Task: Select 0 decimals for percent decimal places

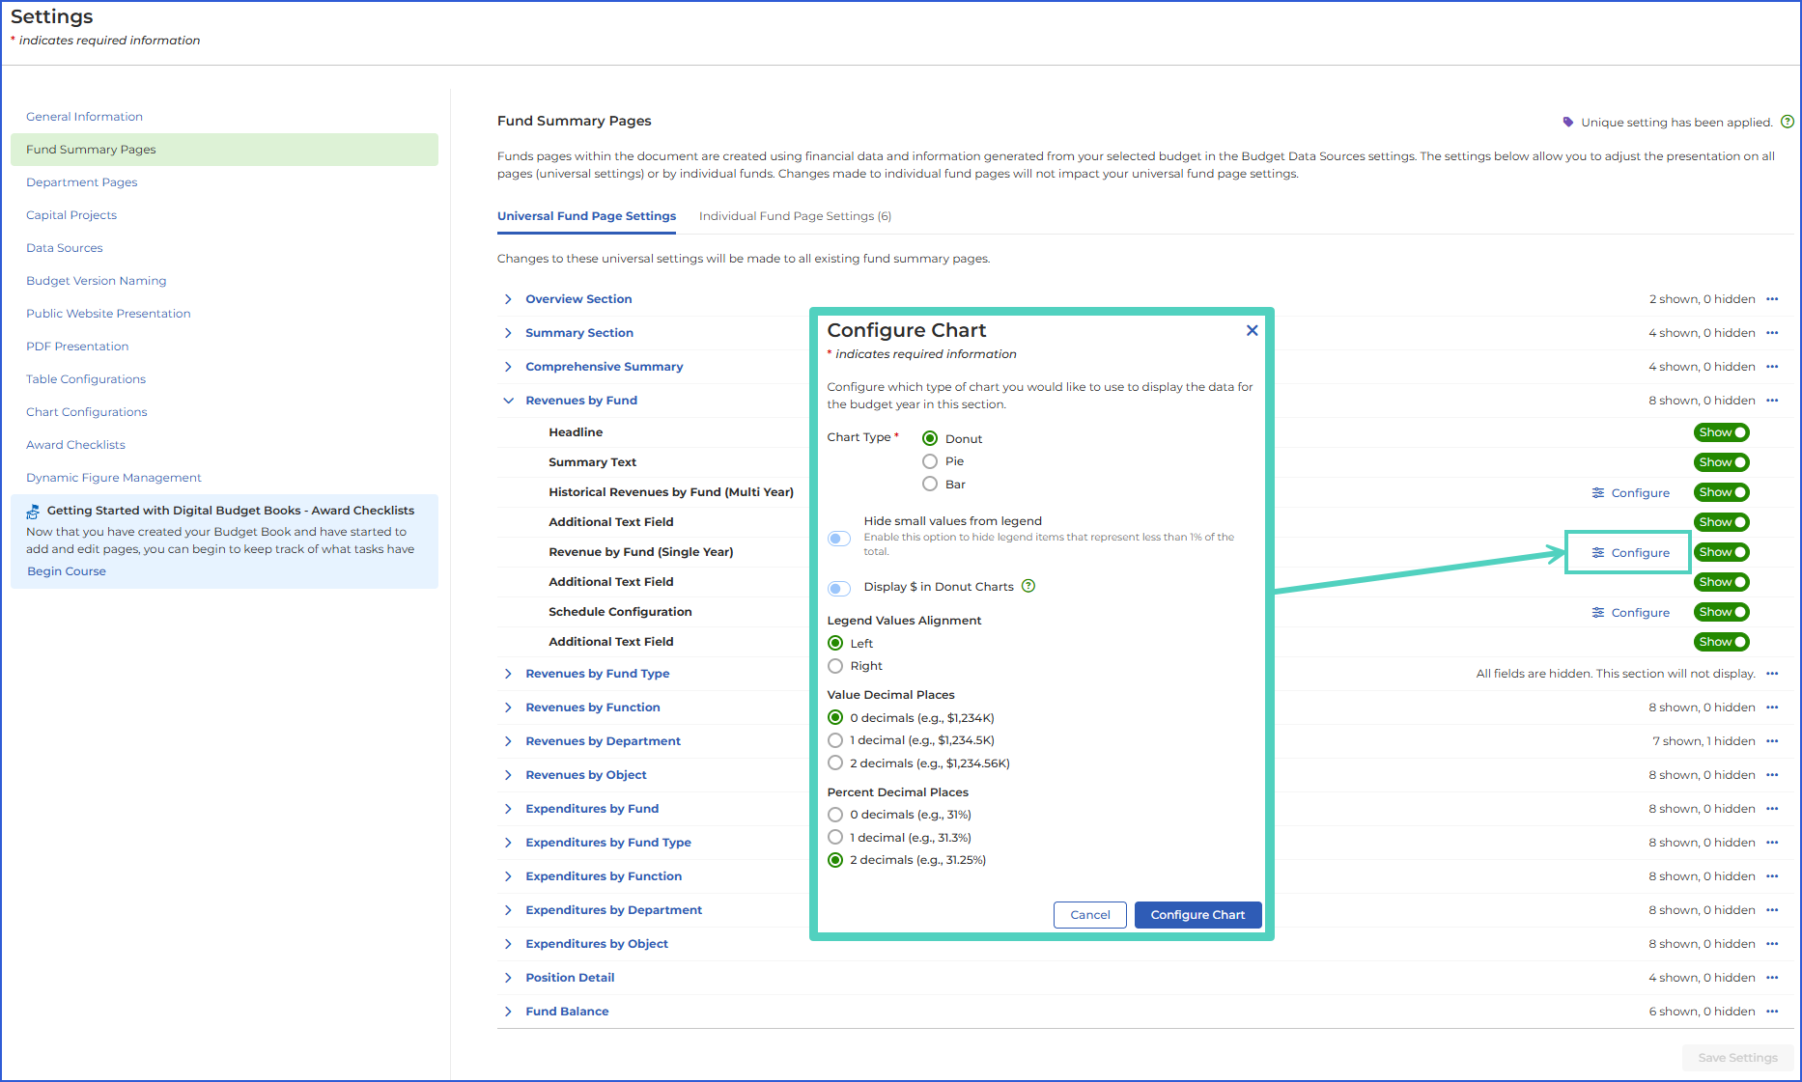Action: tap(835, 815)
